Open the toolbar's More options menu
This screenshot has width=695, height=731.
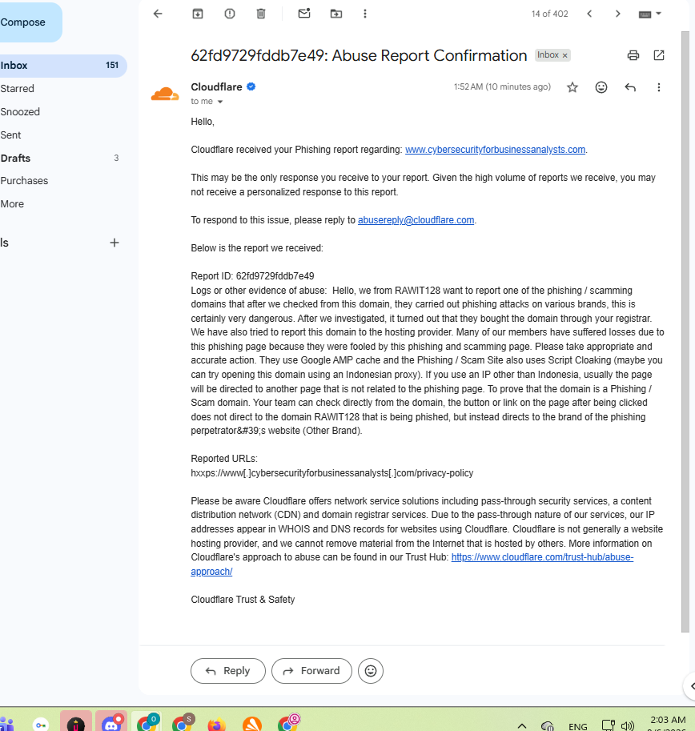coord(365,14)
